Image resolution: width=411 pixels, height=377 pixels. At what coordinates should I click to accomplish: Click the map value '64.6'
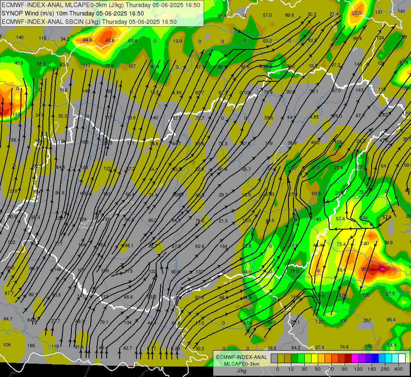tap(88, 40)
